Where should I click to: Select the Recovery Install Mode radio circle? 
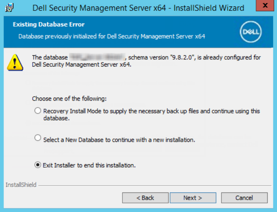(37, 111)
